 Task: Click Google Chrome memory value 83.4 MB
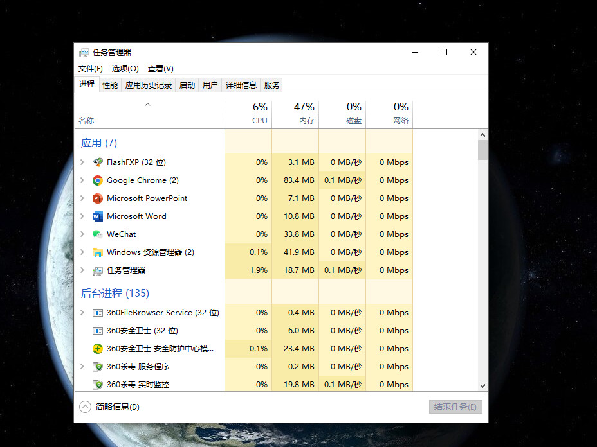[x=299, y=180]
